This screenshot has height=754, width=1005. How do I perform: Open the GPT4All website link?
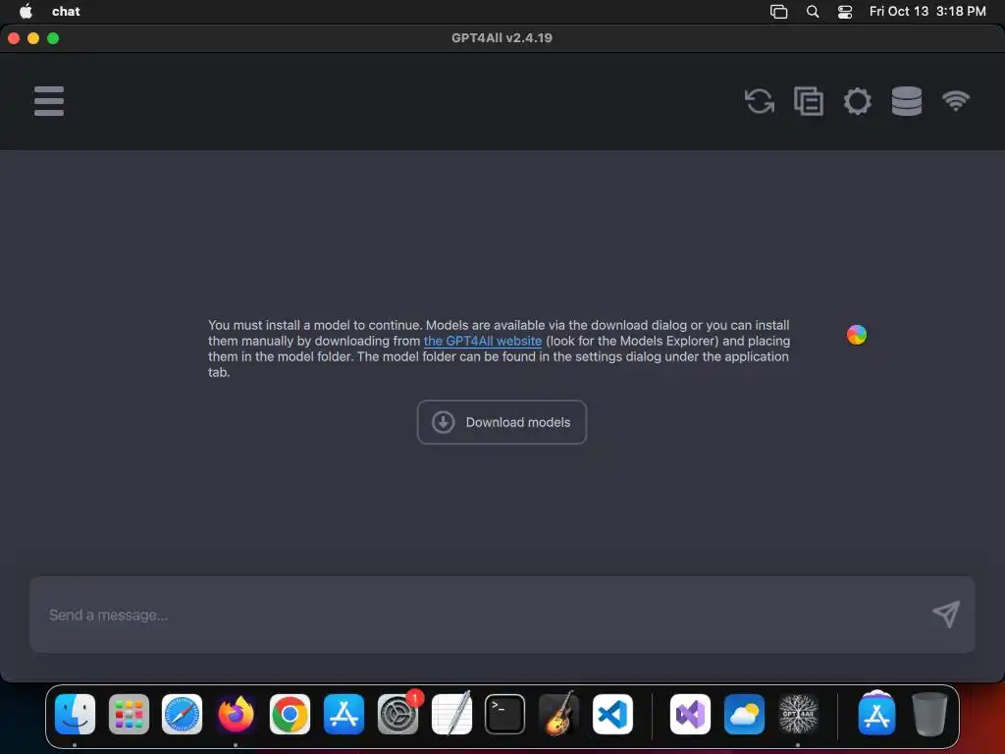(x=483, y=341)
